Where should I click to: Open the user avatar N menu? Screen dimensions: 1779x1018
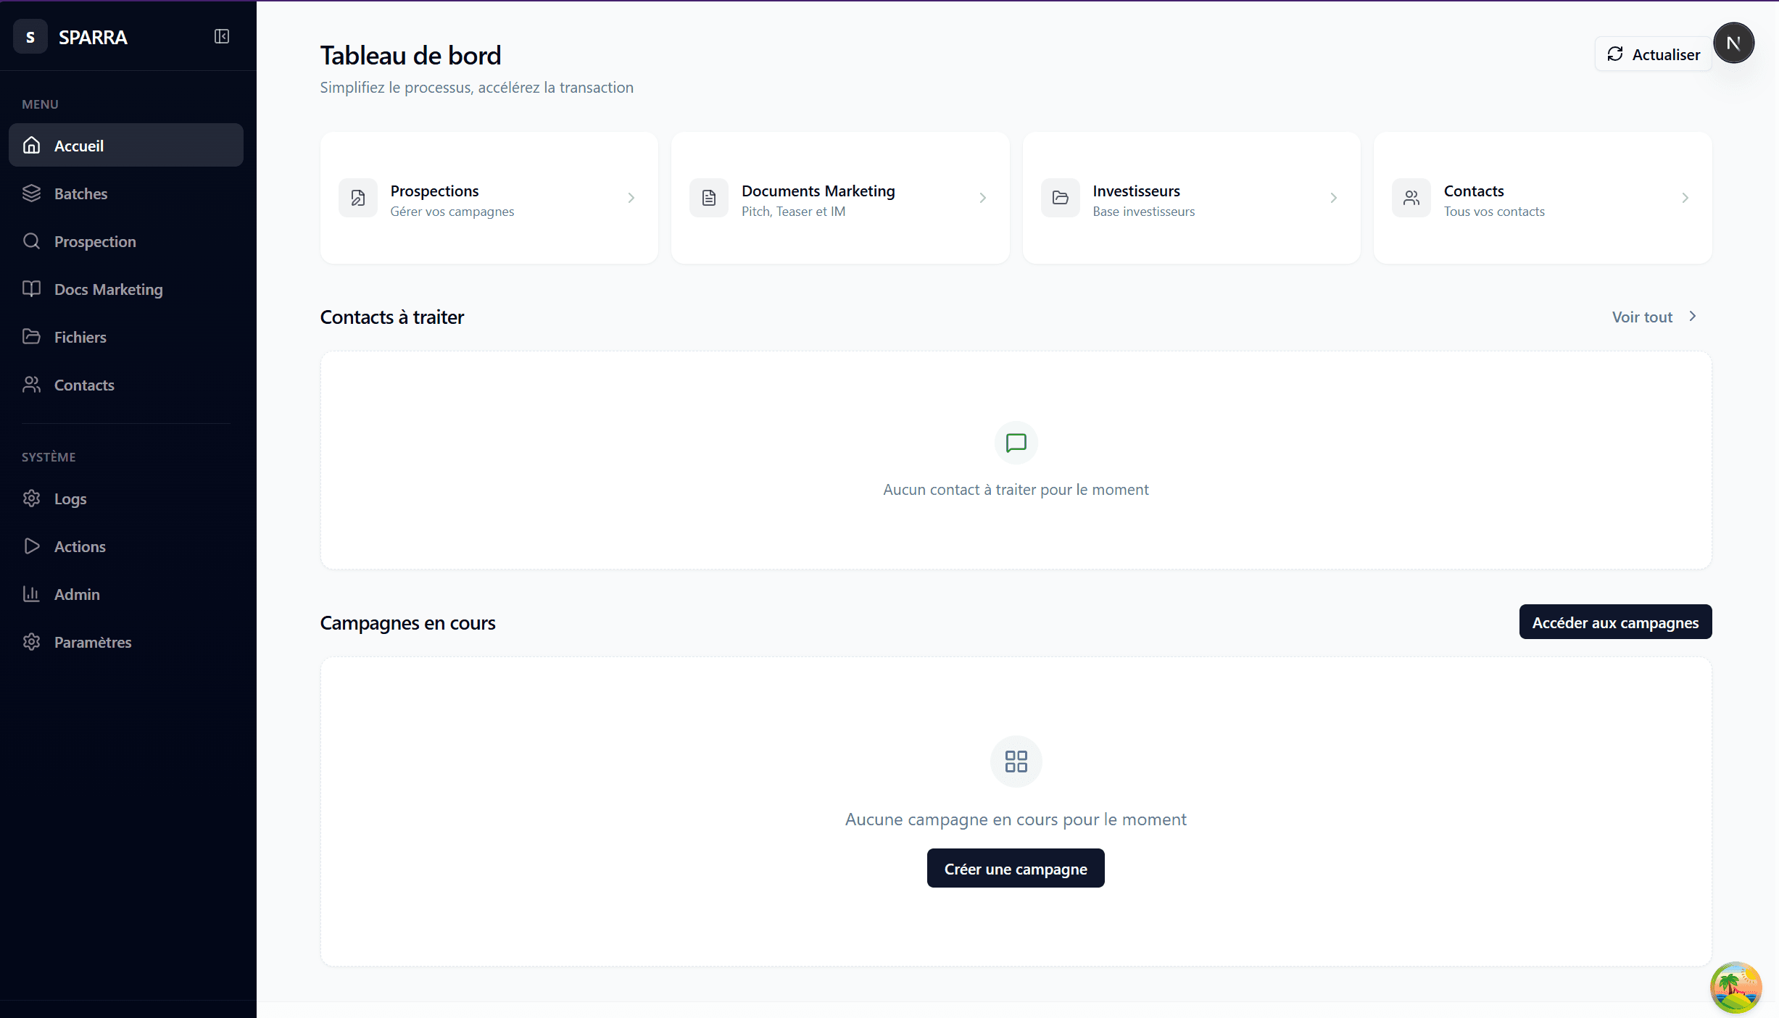(x=1733, y=43)
